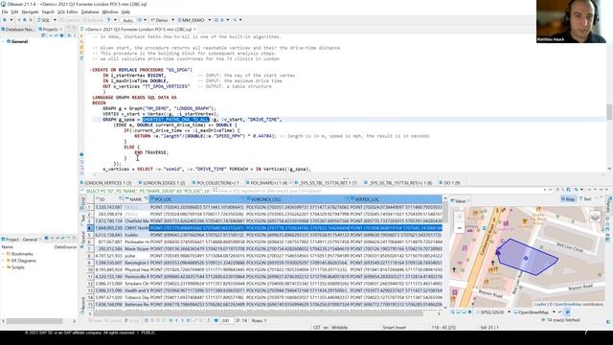This screenshot has height=345, width=613.
Task: Switch value viewer to Map mode
Action: 568,199
